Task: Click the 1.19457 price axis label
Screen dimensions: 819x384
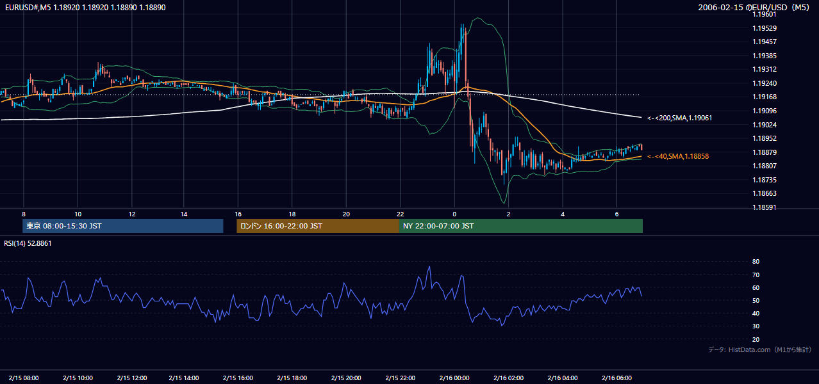Action: click(764, 42)
